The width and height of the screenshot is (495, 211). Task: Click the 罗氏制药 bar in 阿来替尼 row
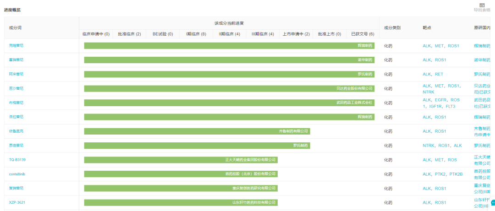tap(229, 74)
